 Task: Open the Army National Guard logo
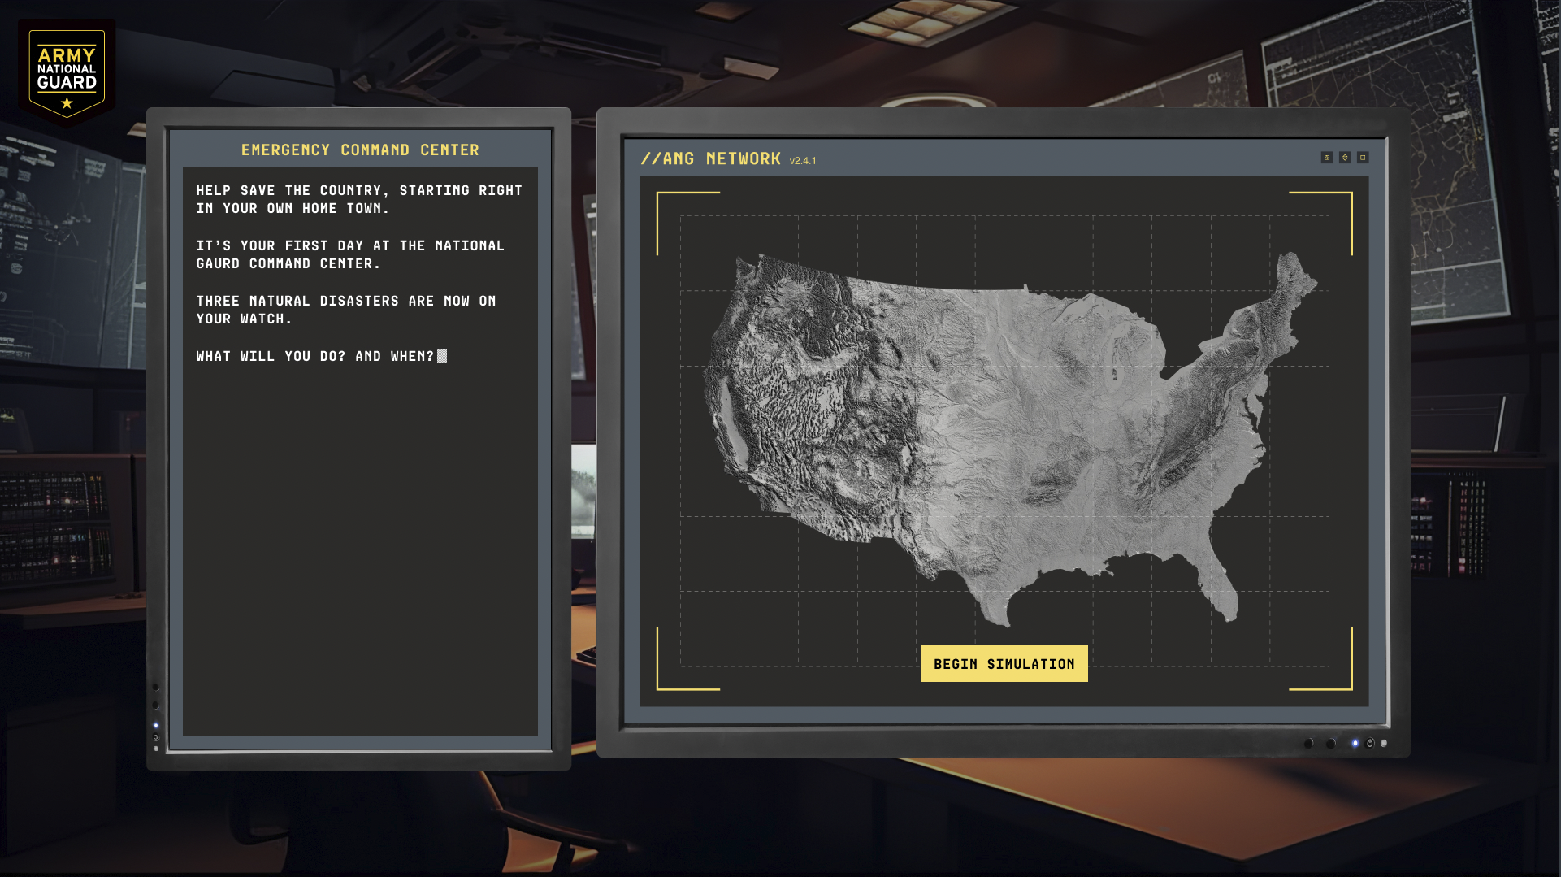tap(67, 72)
